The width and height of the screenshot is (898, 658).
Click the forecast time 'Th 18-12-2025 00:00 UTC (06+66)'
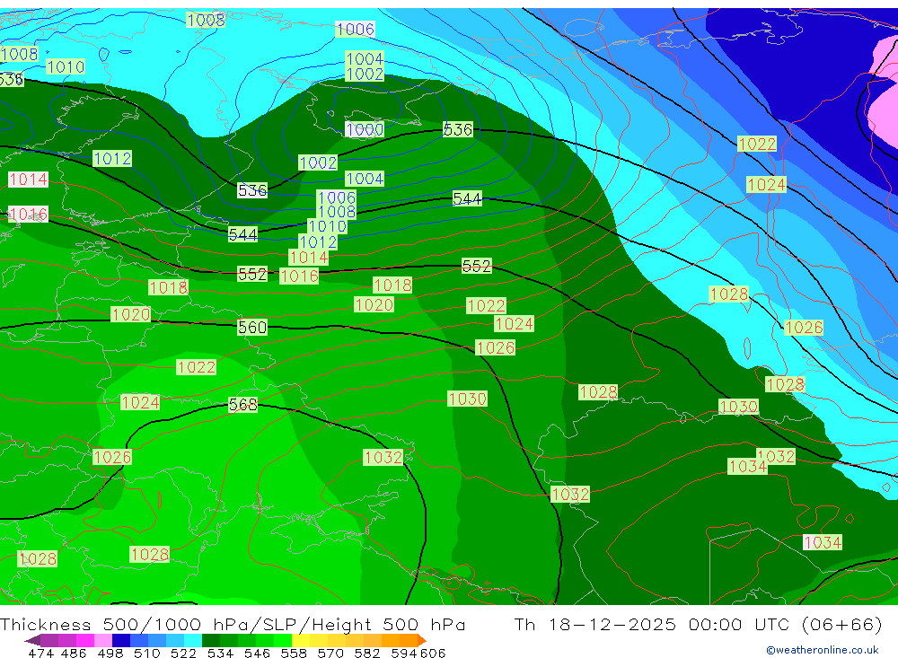tap(698, 624)
